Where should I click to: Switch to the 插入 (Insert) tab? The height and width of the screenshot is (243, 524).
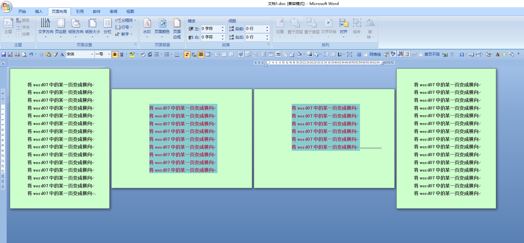pyautogui.click(x=39, y=12)
